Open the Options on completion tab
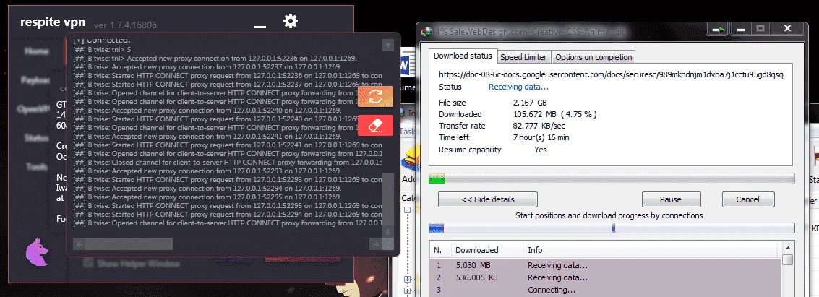This screenshot has width=819, height=297. coord(593,57)
